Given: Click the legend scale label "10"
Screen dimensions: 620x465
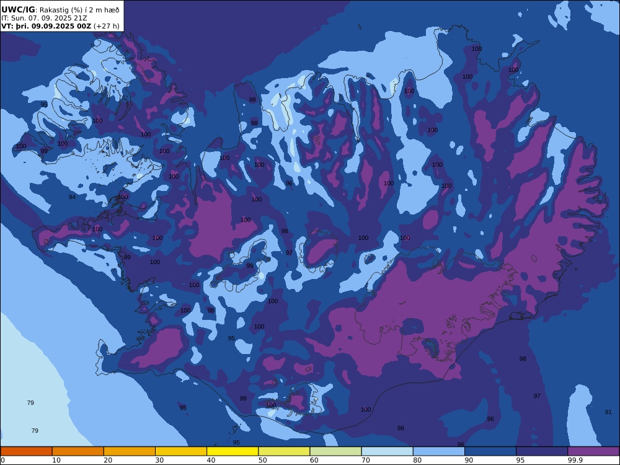Looking at the screenshot, I should click(x=56, y=460).
